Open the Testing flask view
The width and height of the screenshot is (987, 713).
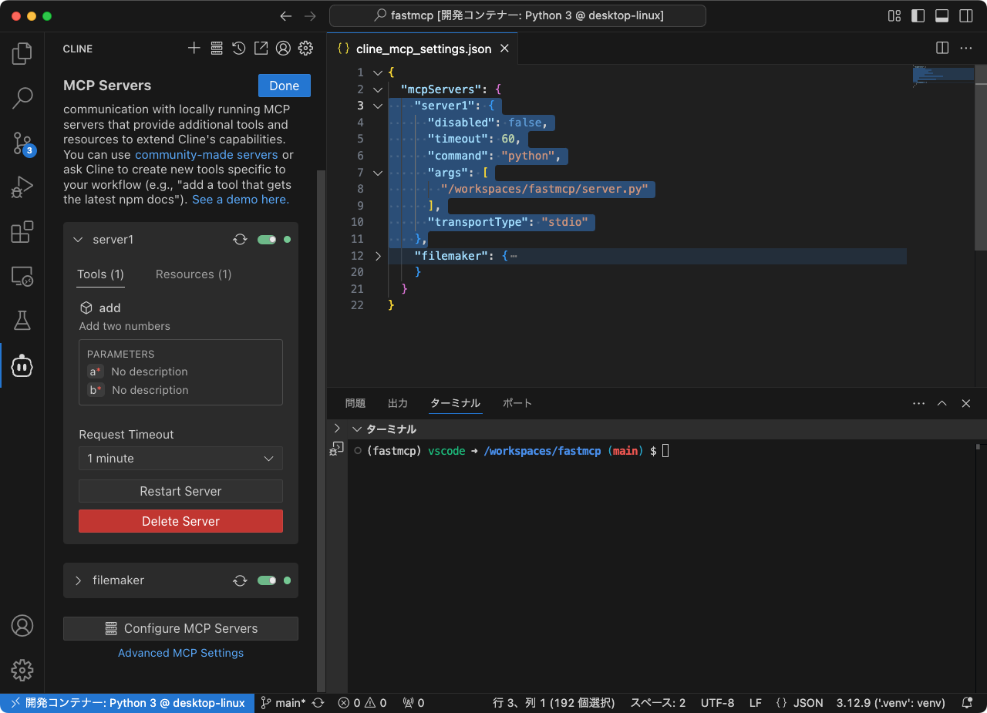point(22,321)
